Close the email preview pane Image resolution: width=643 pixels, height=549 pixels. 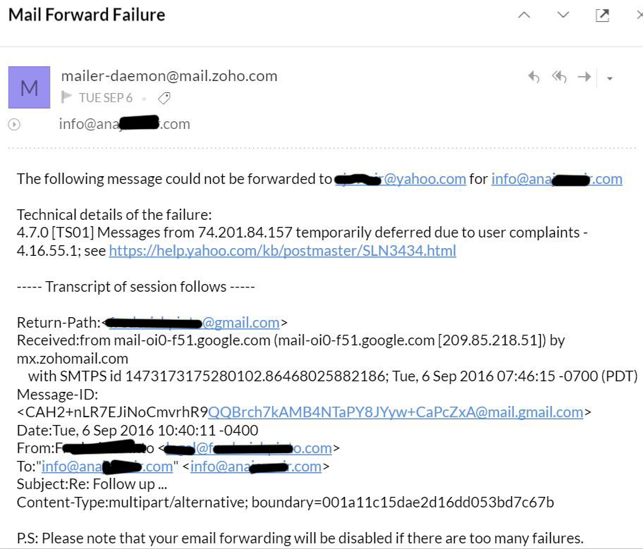[x=637, y=16]
